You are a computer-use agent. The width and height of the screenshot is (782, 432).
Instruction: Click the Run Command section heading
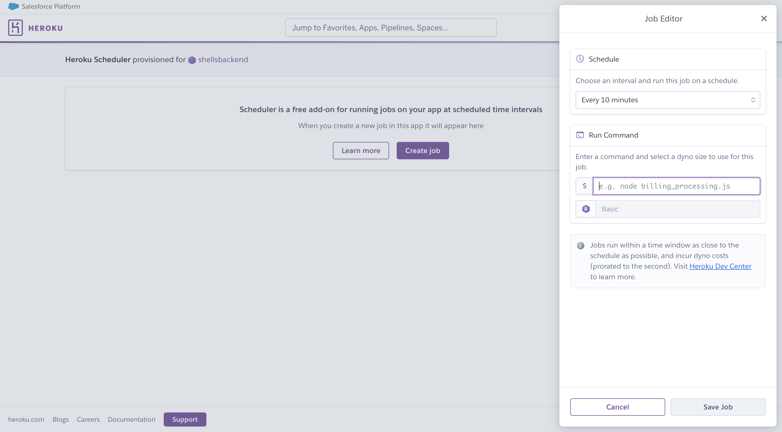tap(613, 135)
